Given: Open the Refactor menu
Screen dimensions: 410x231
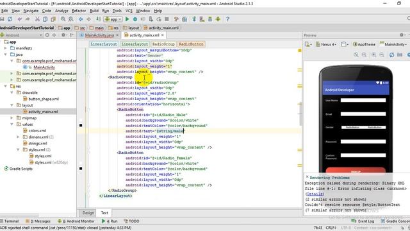Looking at the screenshot, I should click(79, 11).
